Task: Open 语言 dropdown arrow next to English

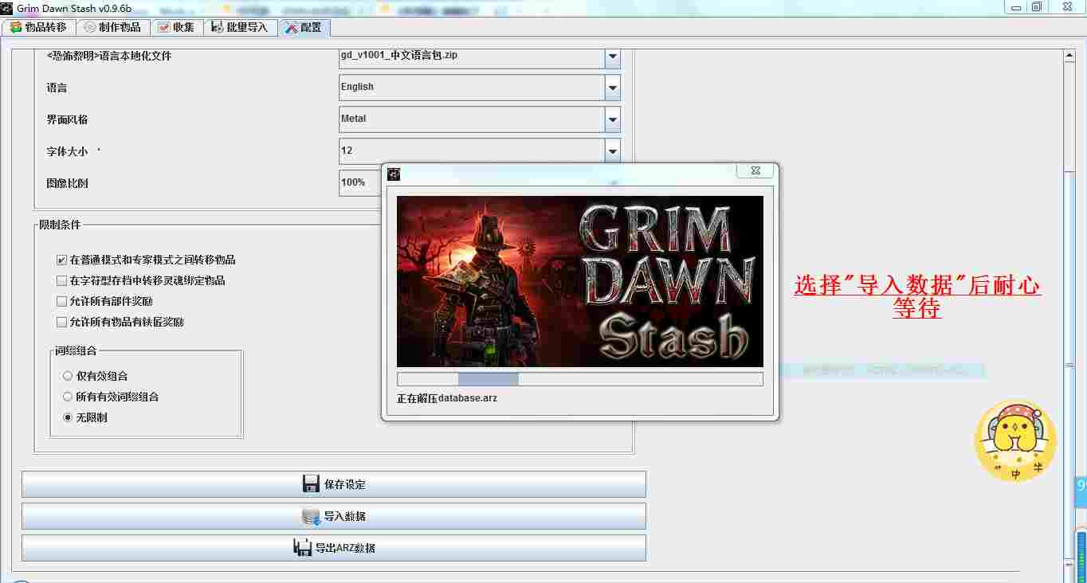Action: click(x=612, y=88)
